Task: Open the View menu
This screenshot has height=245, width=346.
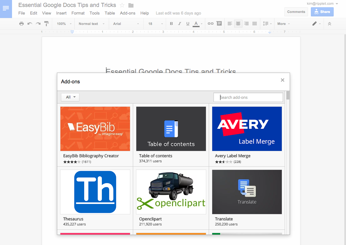Action: point(46,13)
